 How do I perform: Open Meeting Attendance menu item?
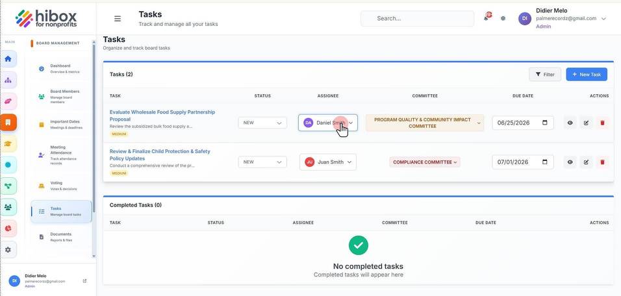pos(62,154)
